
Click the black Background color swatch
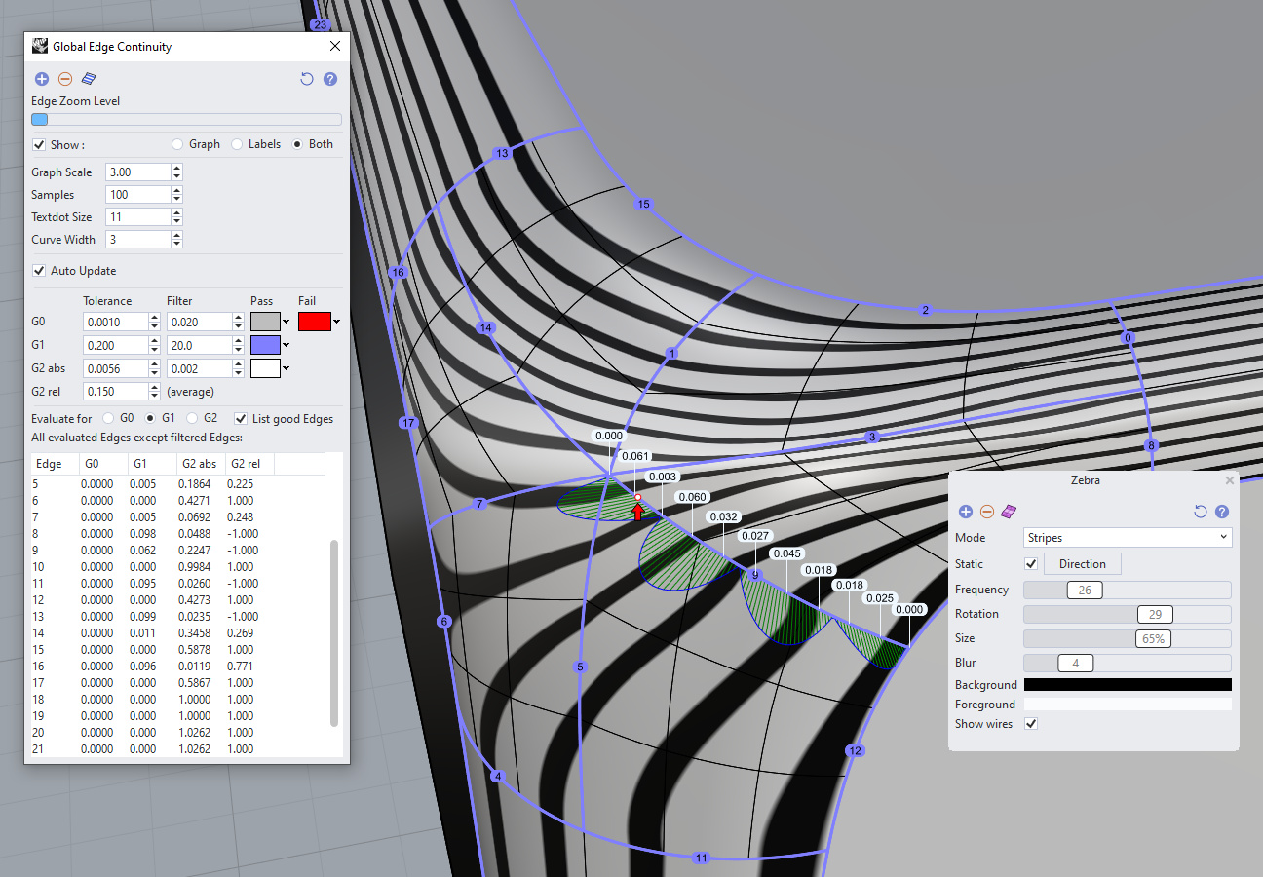point(1128,685)
